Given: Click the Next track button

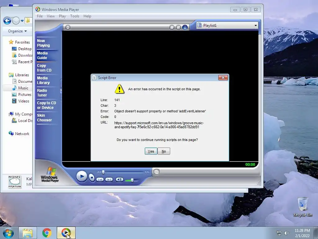Looking at the screenshot, I should point(109,180).
